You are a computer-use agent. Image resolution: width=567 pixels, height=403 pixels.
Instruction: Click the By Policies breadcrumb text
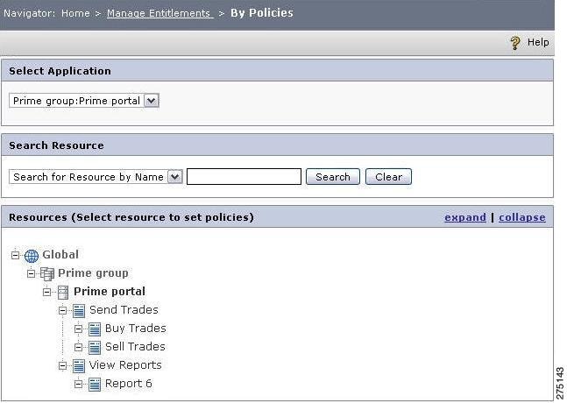click(x=262, y=13)
